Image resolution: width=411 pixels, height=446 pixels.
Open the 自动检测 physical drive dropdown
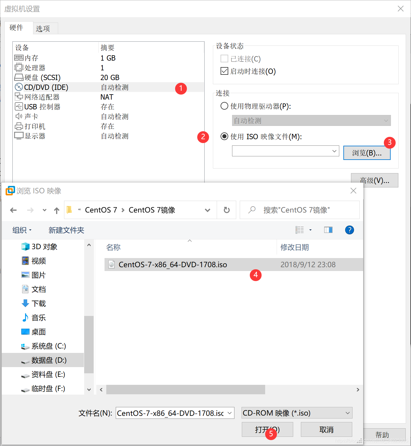click(x=311, y=121)
